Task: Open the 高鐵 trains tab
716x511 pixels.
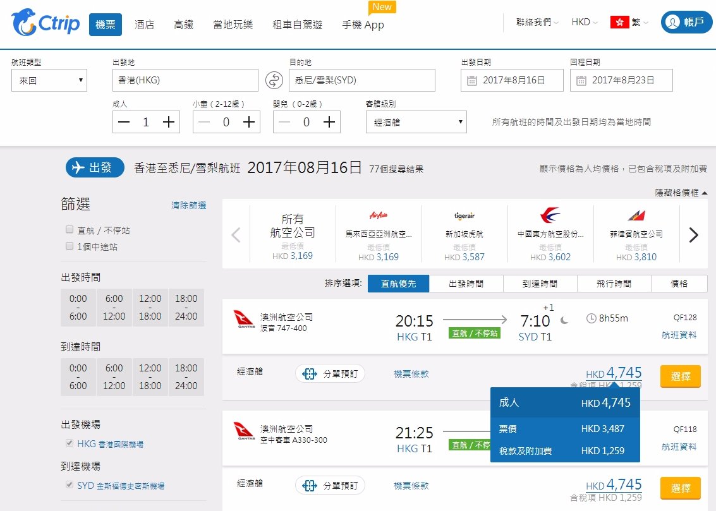Action: coord(183,24)
